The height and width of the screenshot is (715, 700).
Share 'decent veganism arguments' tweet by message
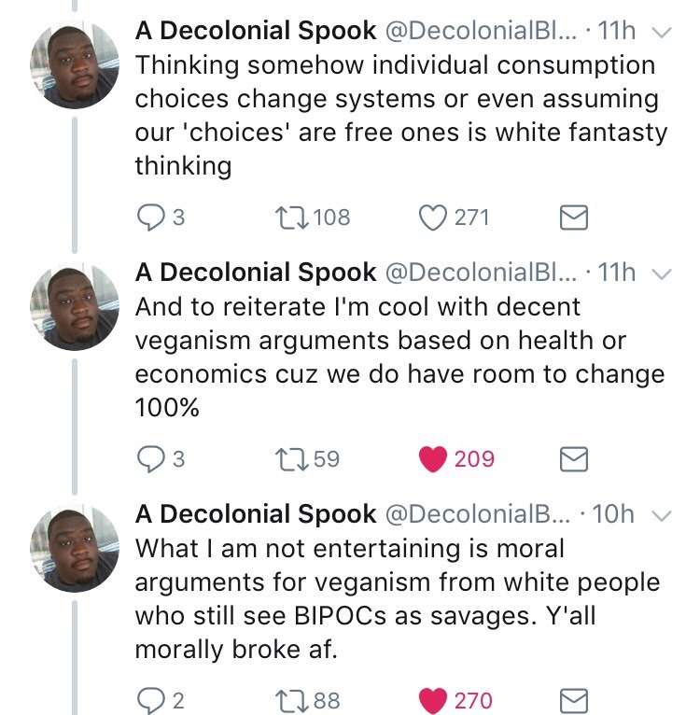tap(572, 459)
